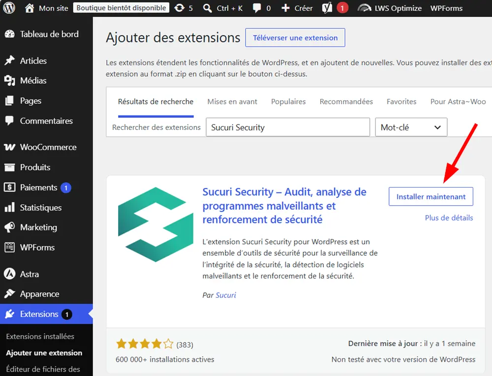The image size is (492, 376).
Task: Select Ajouter une extension submenu
Action: 44,353
